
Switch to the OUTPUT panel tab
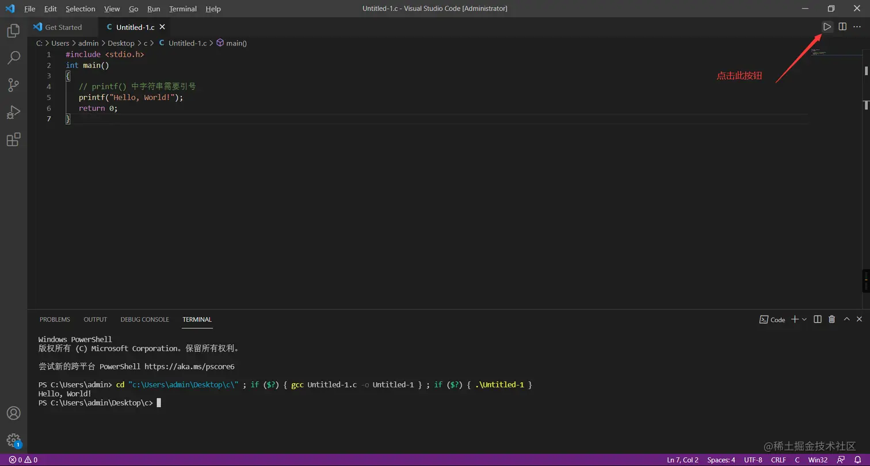tap(96, 319)
